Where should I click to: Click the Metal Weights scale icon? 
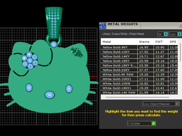[x=102, y=25]
